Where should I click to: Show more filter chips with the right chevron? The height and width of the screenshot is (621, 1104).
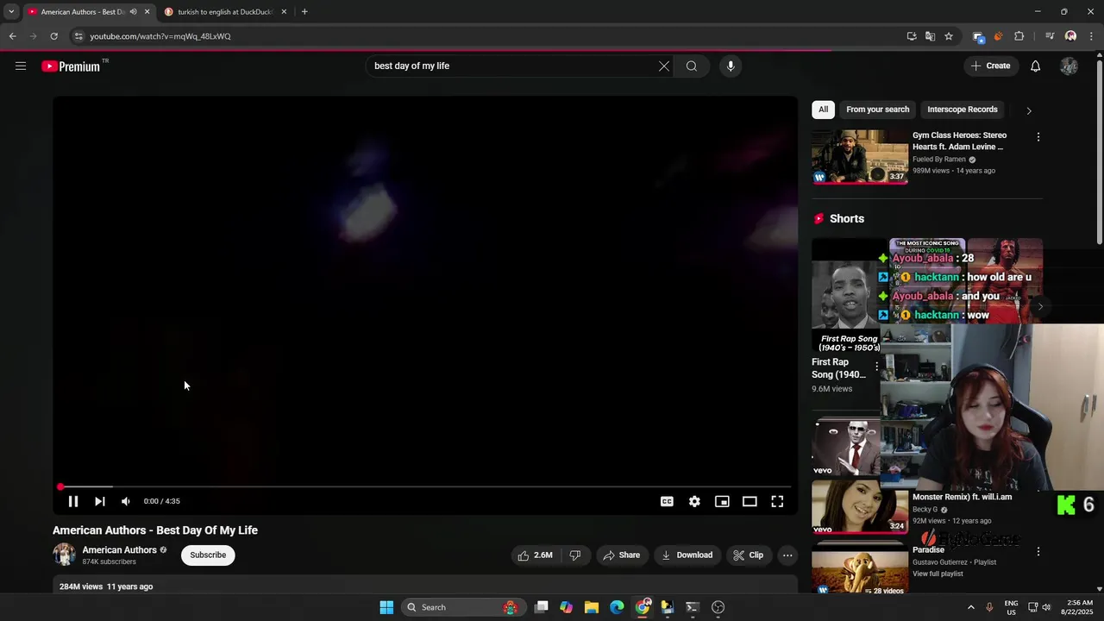tap(1028, 110)
